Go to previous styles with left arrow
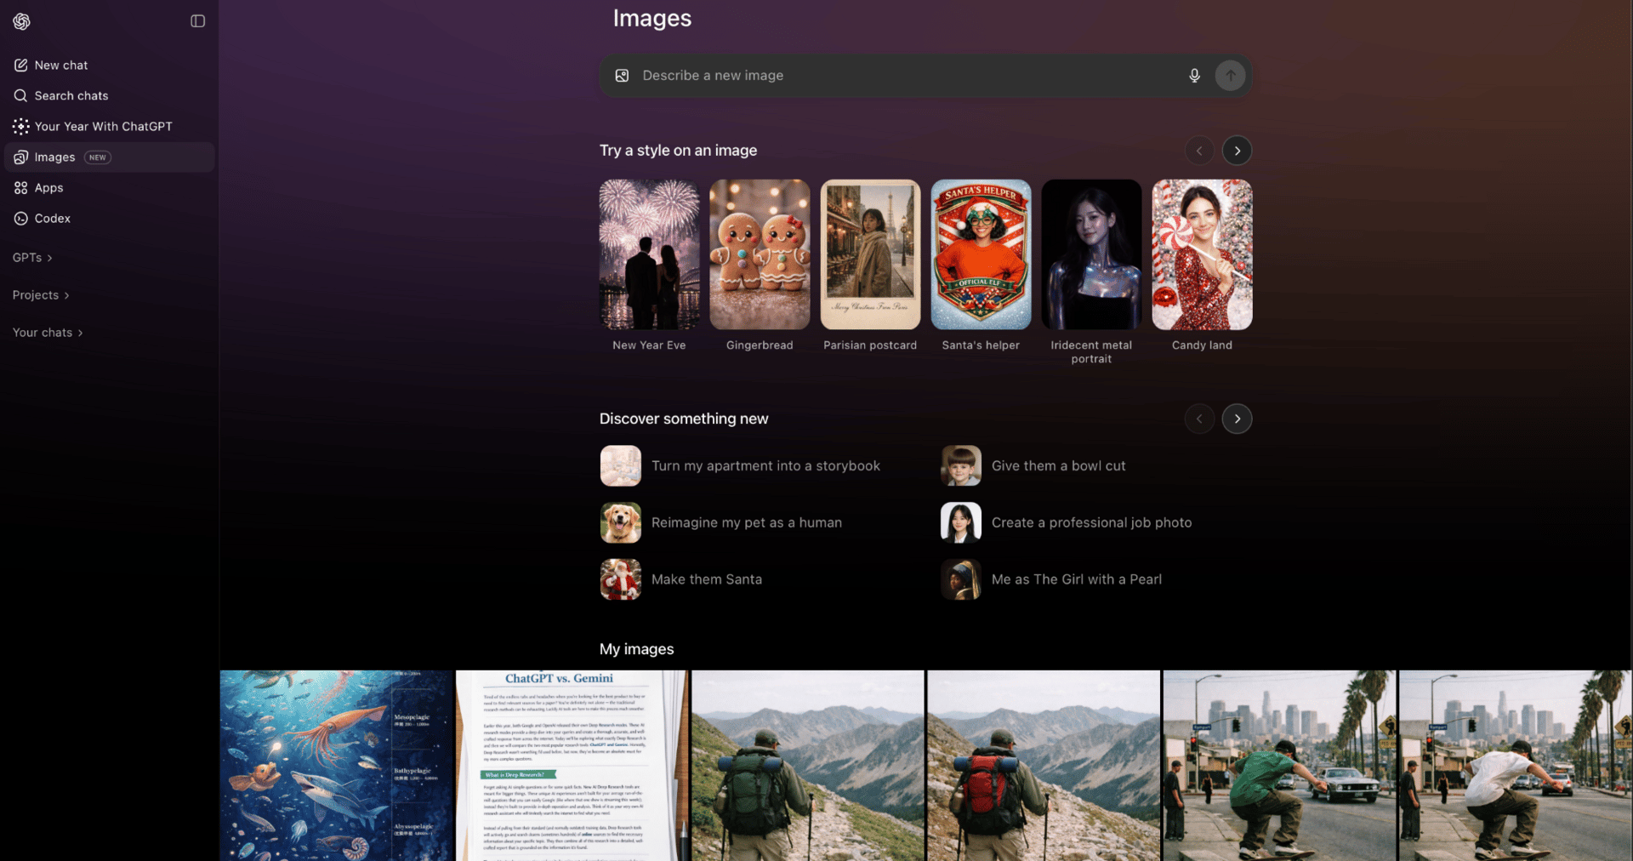This screenshot has height=861, width=1633. coord(1200,151)
